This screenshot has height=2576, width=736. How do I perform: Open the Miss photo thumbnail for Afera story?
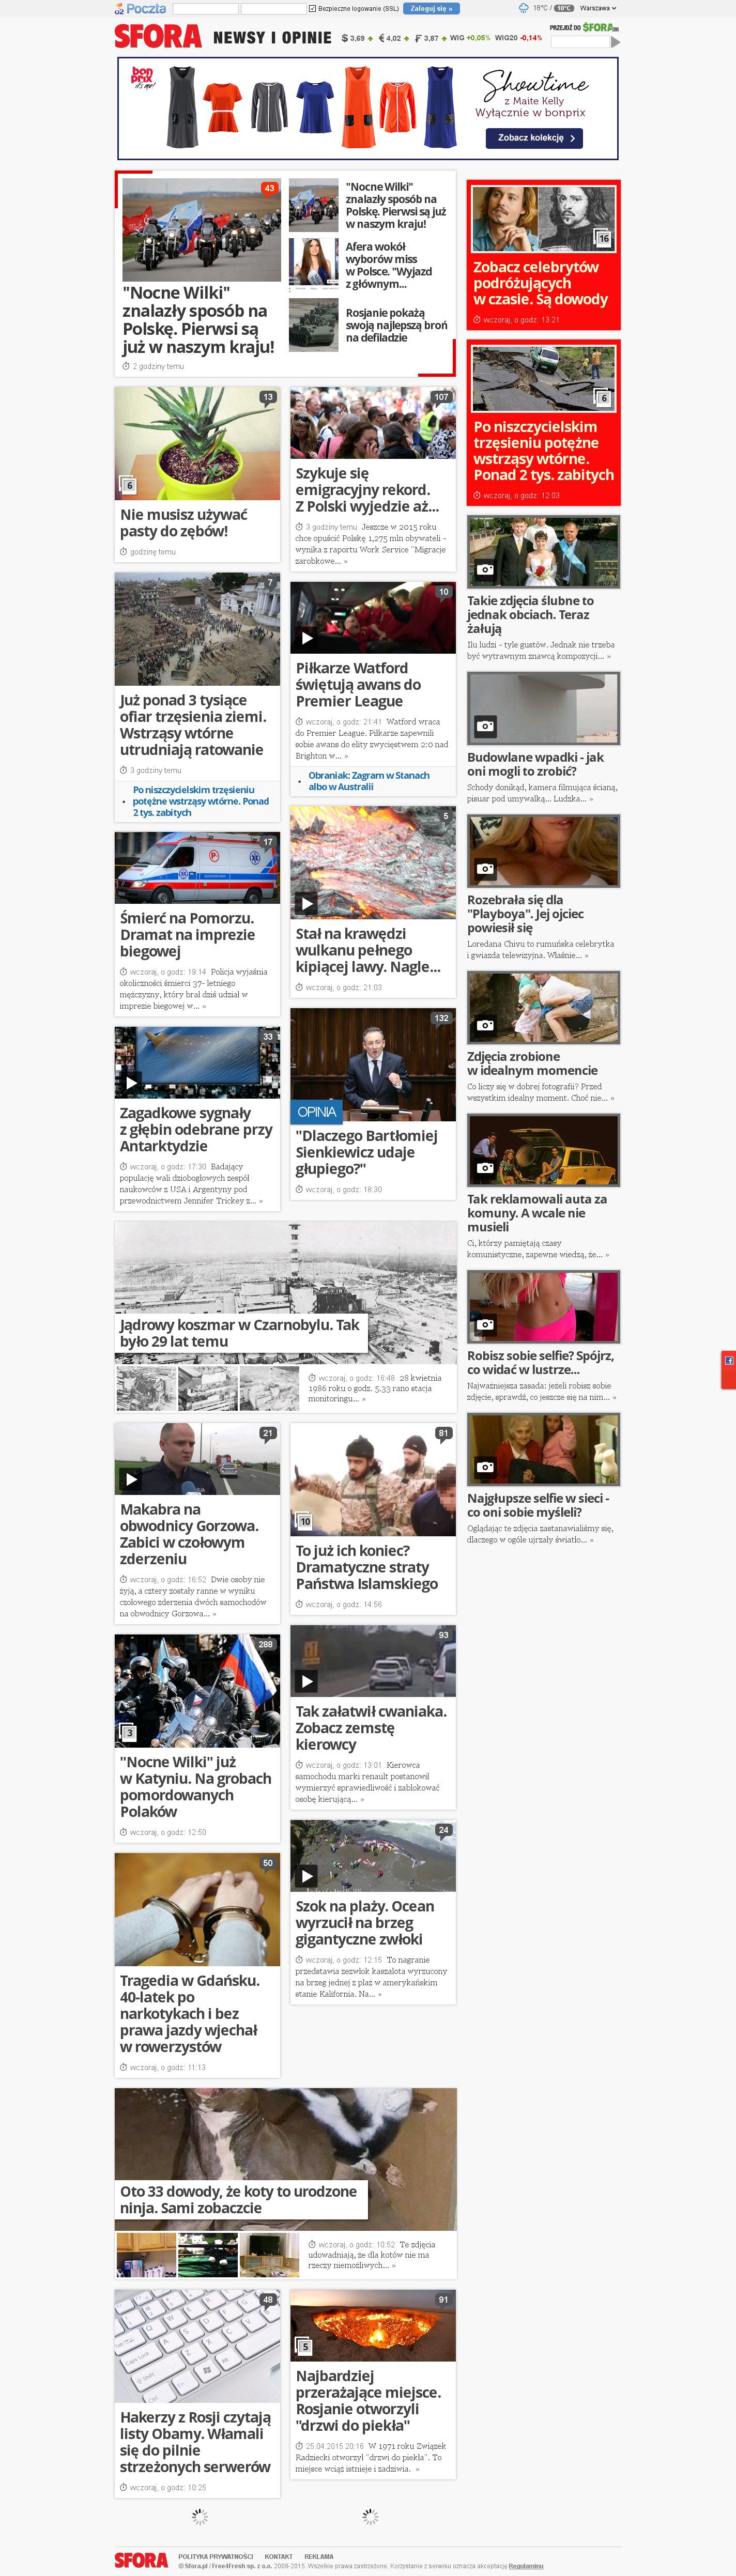(314, 265)
